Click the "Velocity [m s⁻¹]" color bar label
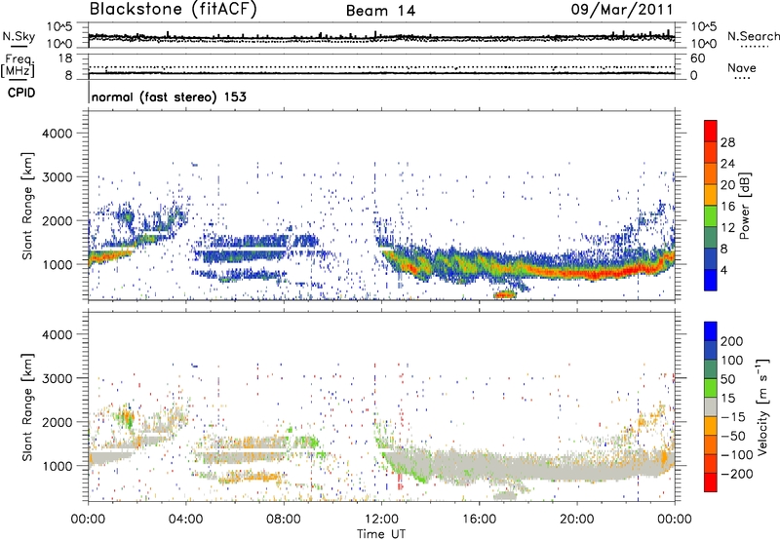Screen dimensions: 780x540 [x=762, y=406]
